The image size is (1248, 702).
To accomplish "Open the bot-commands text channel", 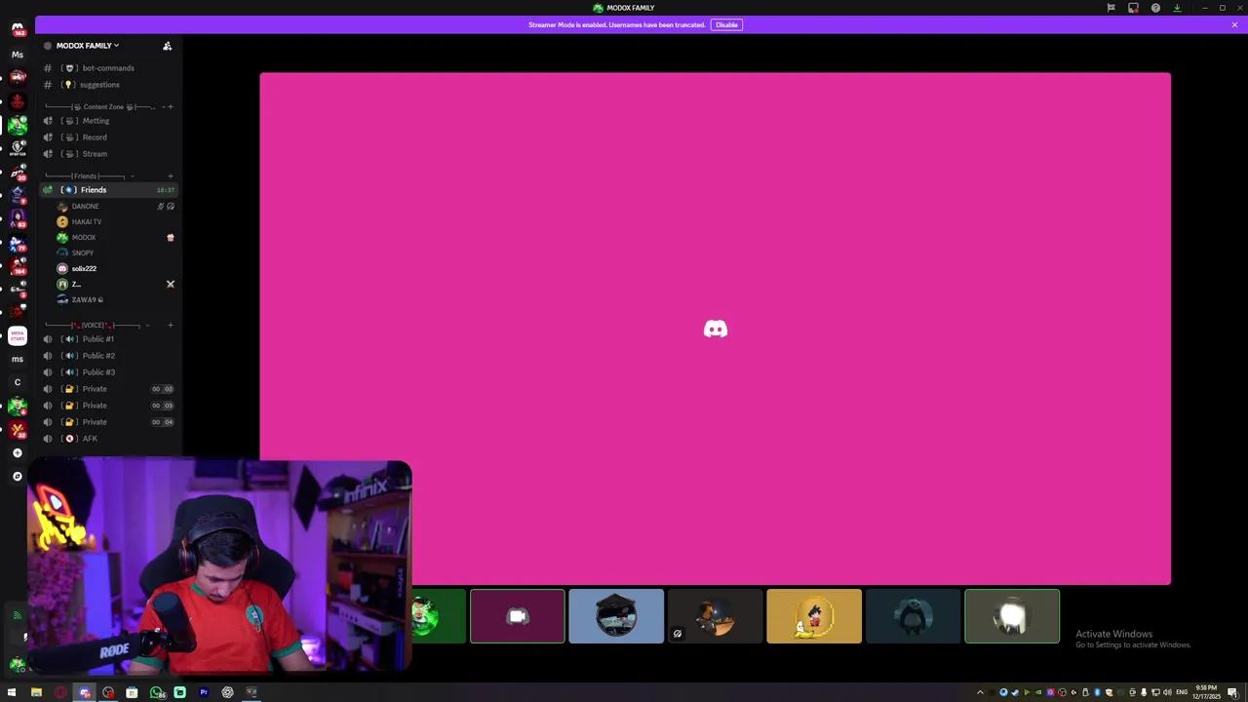I will pyautogui.click(x=107, y=68).
